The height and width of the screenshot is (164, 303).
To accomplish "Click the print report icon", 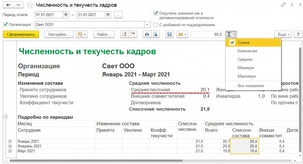I will point(146,35).
